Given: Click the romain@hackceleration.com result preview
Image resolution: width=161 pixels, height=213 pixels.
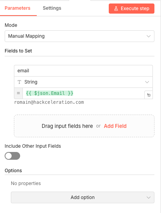Looking at the screenshot, I should click(49, 102).
